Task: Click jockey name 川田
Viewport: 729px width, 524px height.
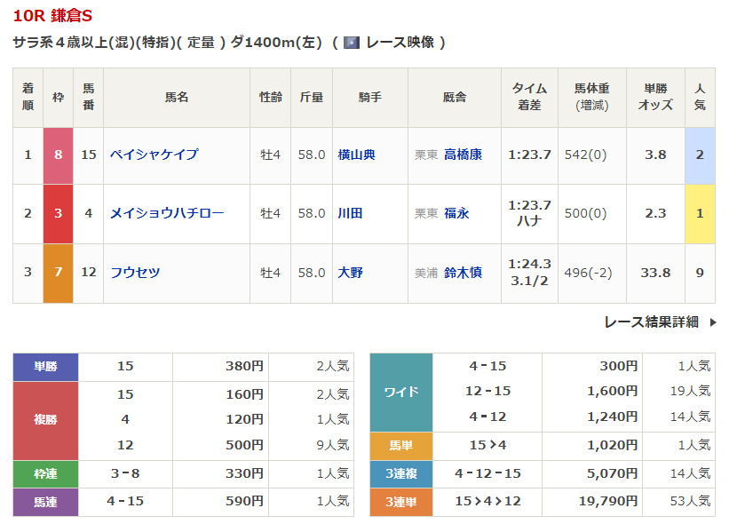Action: [350, 213]
